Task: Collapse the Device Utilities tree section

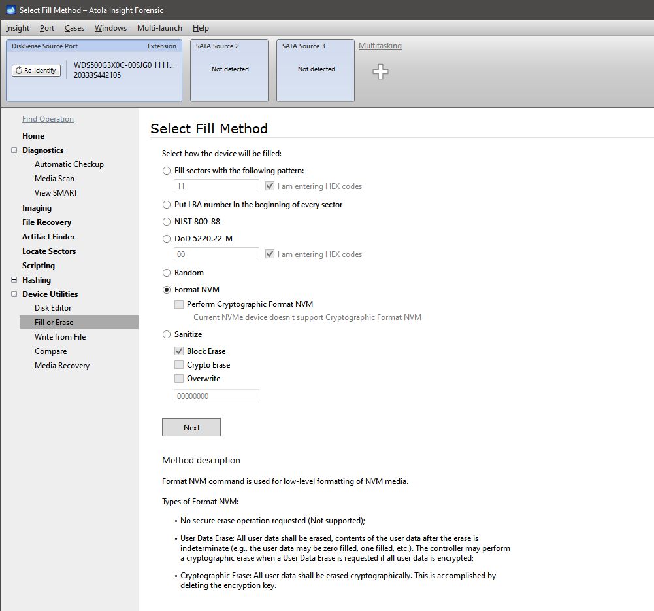Action: coord(14,294)
